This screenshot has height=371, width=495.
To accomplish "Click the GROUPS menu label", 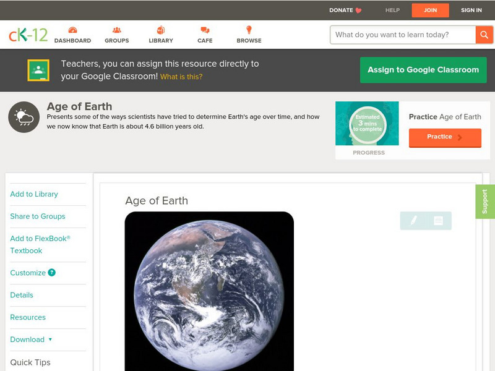I will tap(117, 41).
